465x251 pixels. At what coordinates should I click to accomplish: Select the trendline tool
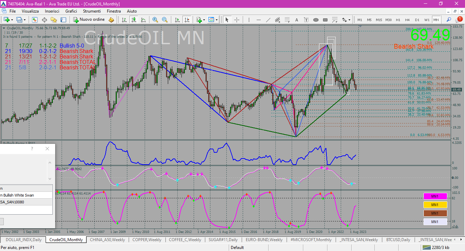(268, 20)
